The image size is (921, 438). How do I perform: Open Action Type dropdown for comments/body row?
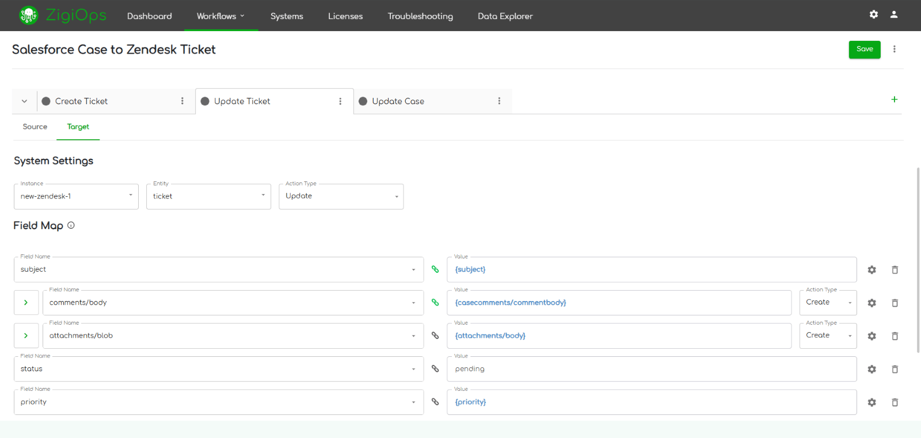coord(828,303)
